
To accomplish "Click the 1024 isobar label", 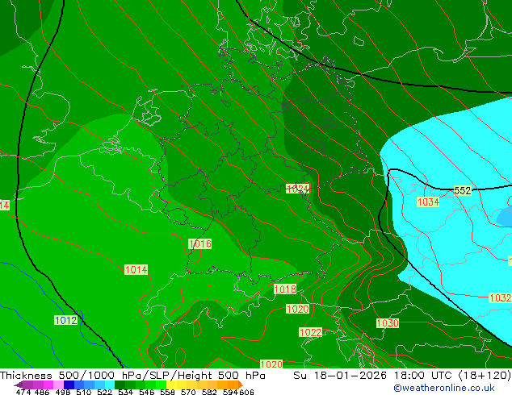I will coord(297,189).
